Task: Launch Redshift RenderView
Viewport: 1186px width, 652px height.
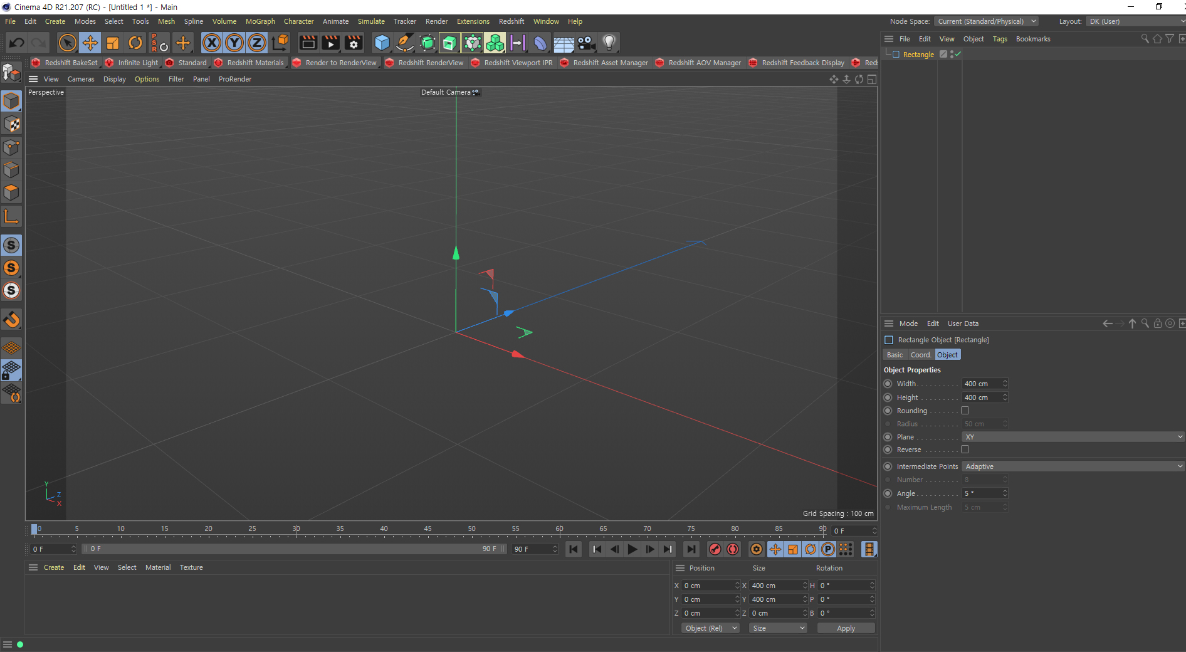Action: click(x=424, y=63)
